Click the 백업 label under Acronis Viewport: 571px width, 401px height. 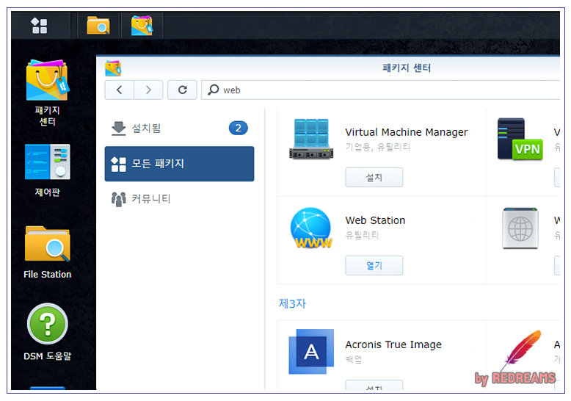354,359
